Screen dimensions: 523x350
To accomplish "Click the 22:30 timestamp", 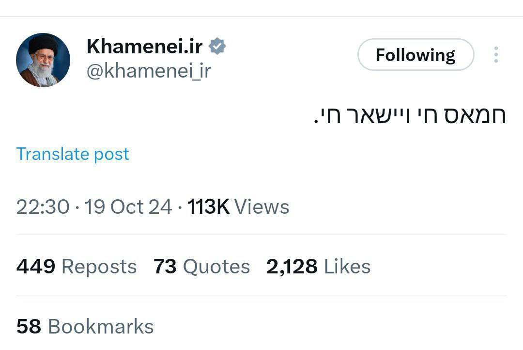I will 43,207.
